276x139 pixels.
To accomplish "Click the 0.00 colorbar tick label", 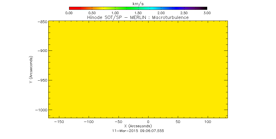I will click(x=69, y=13).
